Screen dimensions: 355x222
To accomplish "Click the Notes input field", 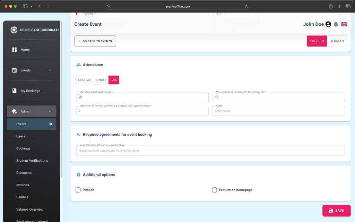I will pos(278,111).
